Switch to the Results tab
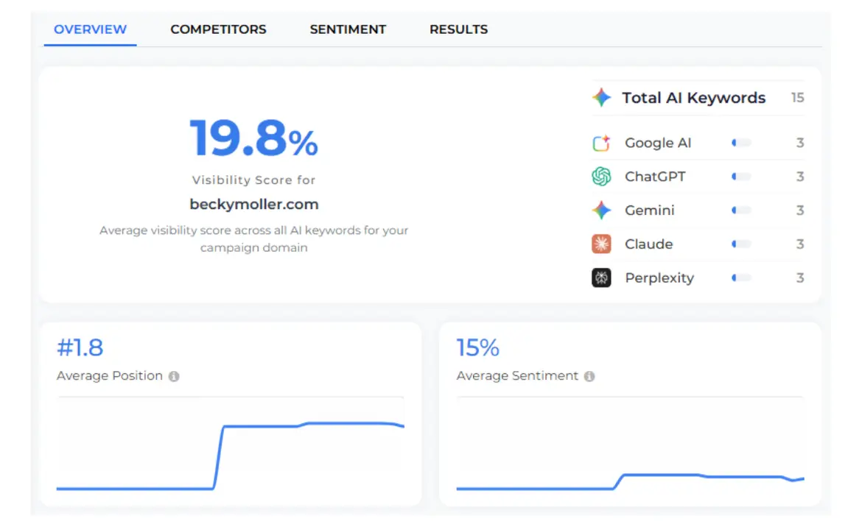 coord(458,29)
